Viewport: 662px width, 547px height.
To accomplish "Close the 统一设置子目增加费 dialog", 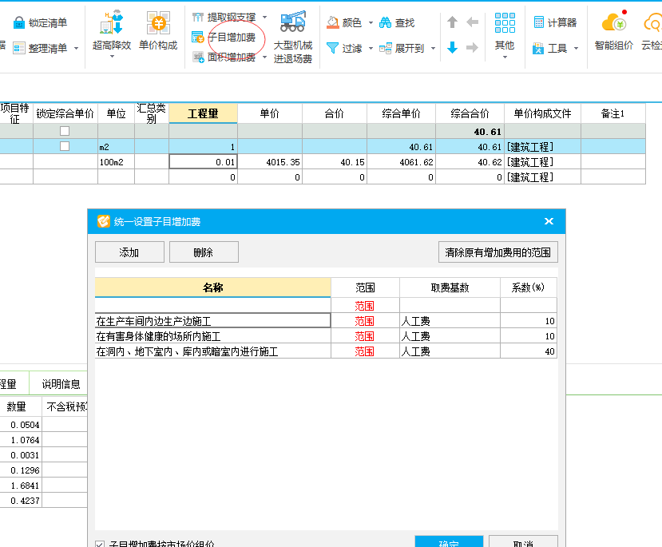I will [549, 221].
